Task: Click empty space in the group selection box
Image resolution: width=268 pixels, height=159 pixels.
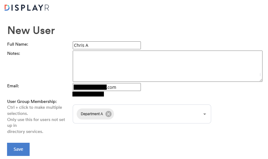Action: (156, 114)
